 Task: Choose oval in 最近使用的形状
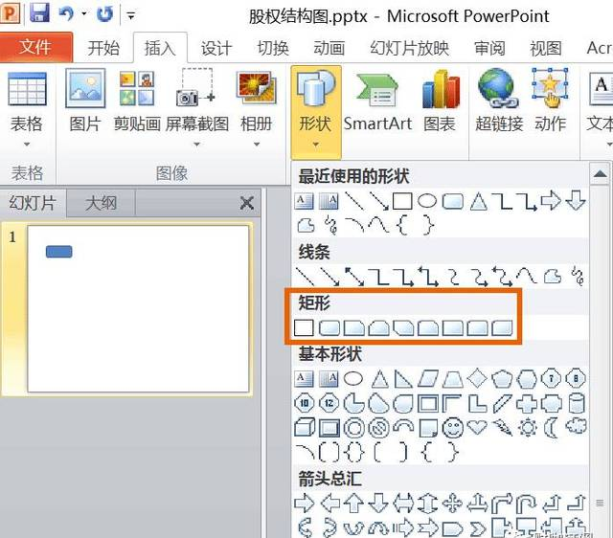tap(427, 201)
